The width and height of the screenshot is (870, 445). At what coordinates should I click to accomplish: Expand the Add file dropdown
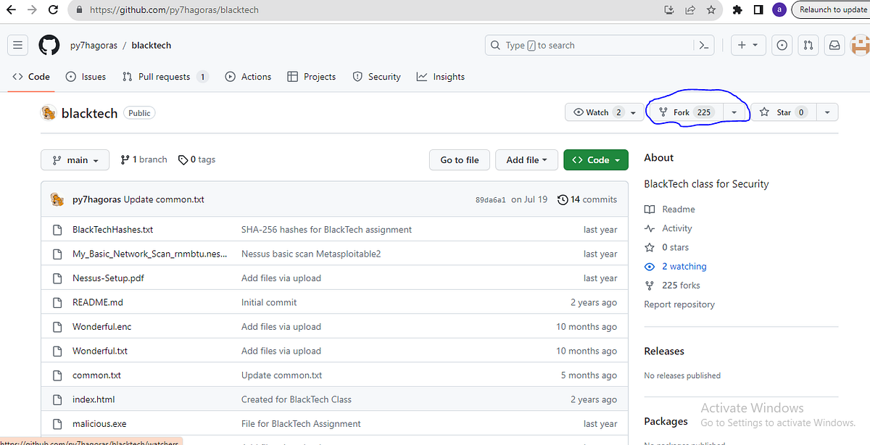tap(526, 159)
